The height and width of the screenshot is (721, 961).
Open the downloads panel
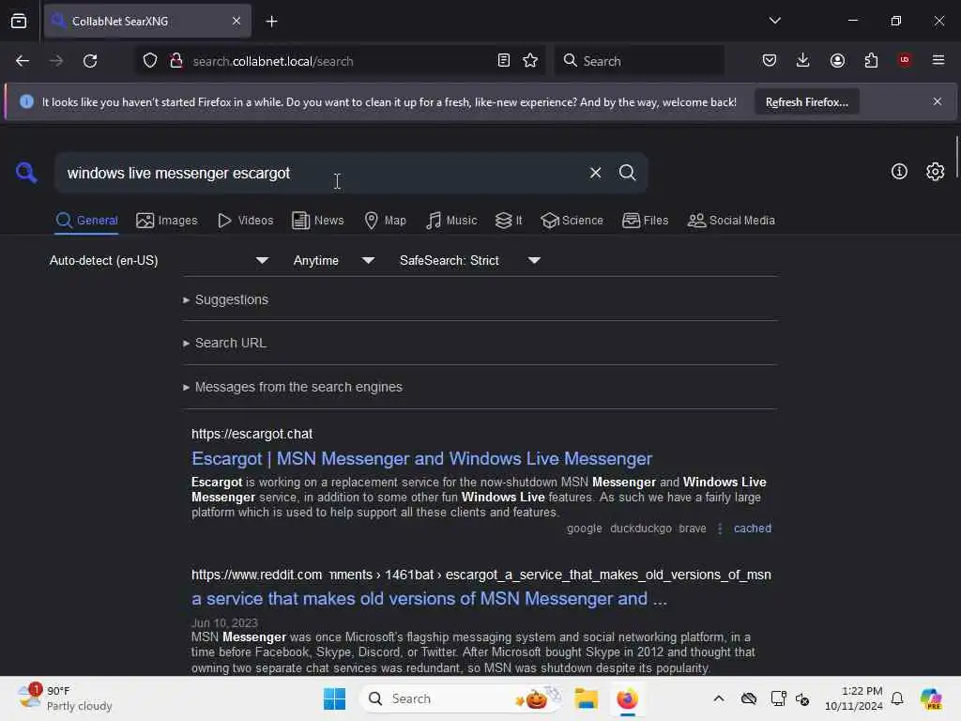803,61
